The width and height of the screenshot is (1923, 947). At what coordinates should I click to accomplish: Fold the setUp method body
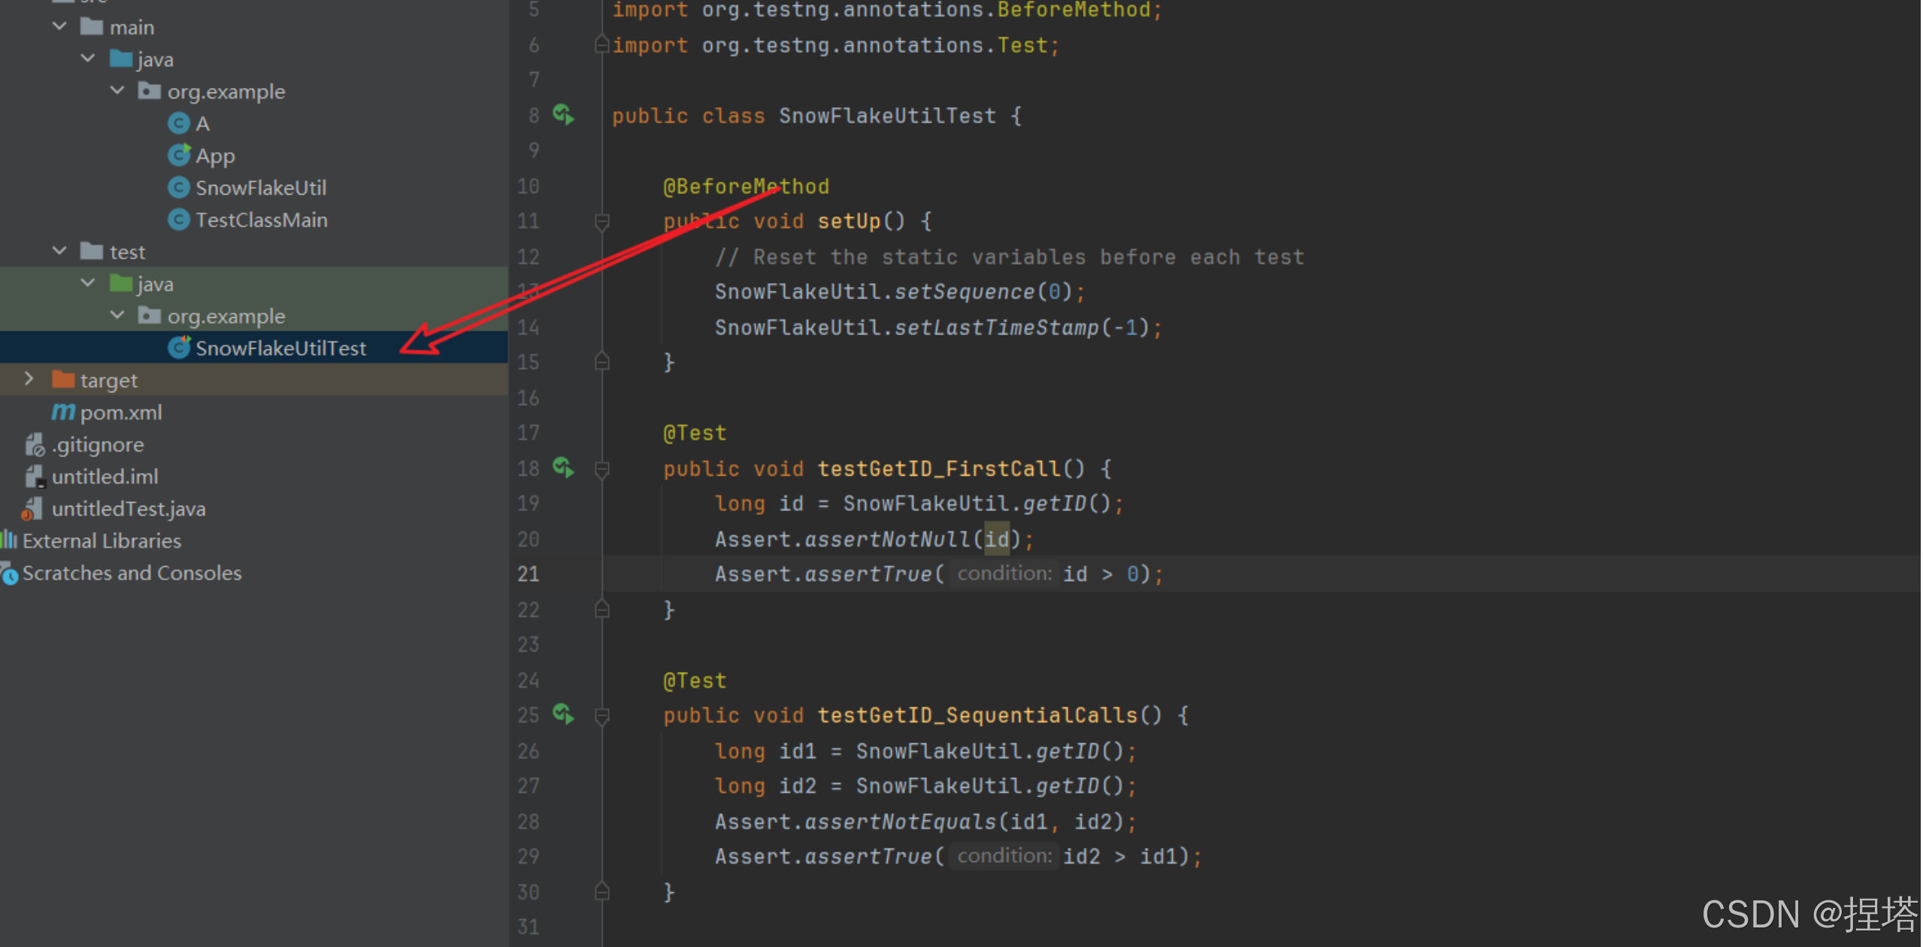601,222
